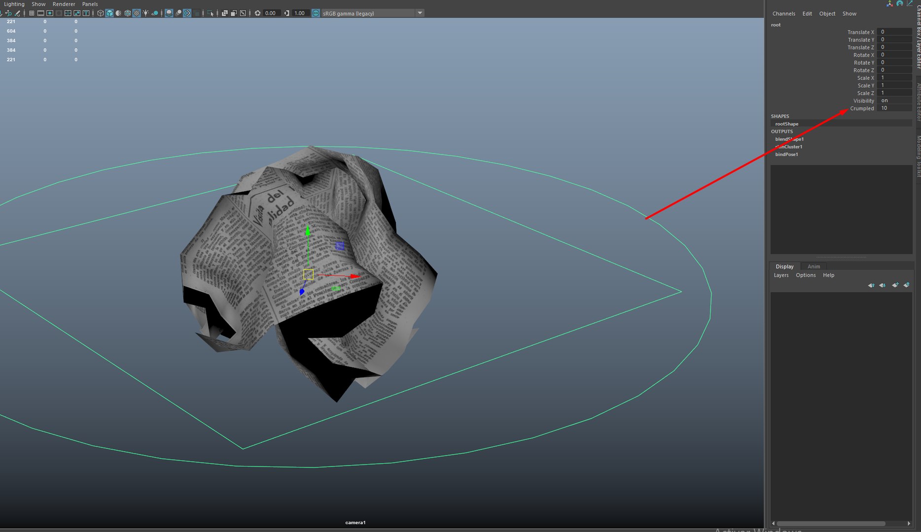Open the layer editor Options menu
The height and width of the screenshot is (532, 921).
pos(806,275)
